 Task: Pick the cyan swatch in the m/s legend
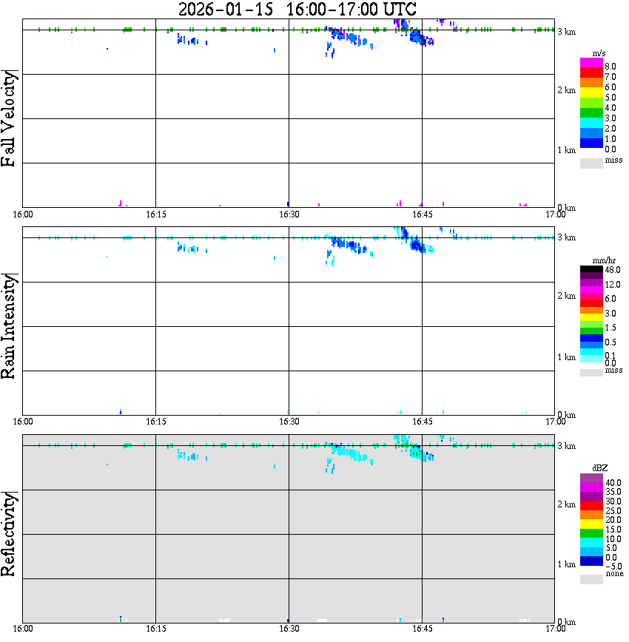pyautogui.click(x=591, y=124)
